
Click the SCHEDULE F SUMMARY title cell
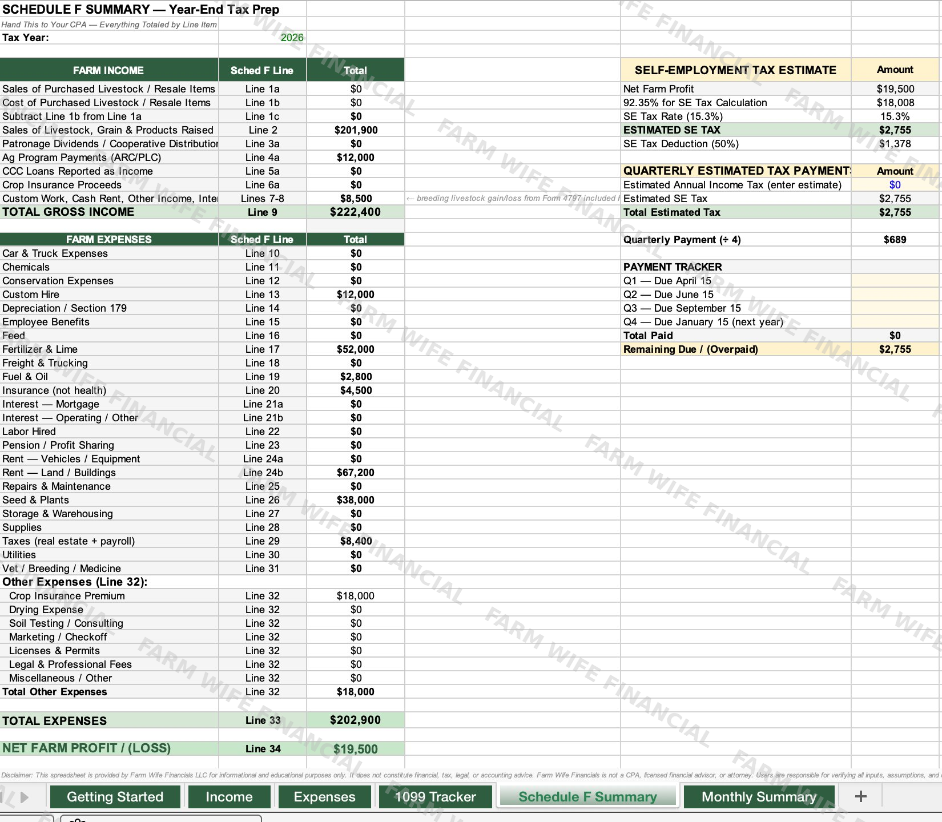(140, 10)
